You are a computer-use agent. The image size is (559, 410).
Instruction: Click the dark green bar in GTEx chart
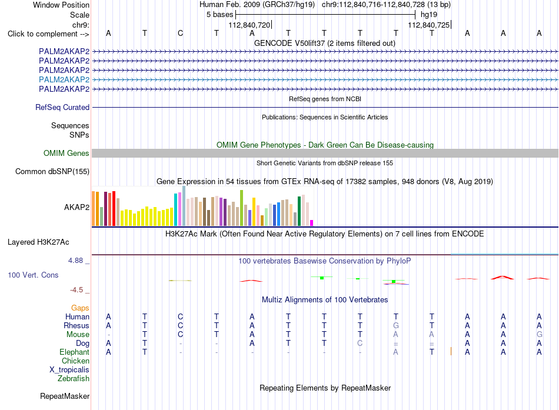pos(299,211)
